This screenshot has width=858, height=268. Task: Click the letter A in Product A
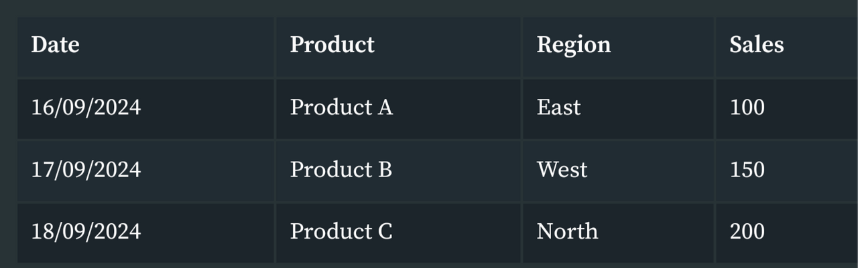point(384,108)
